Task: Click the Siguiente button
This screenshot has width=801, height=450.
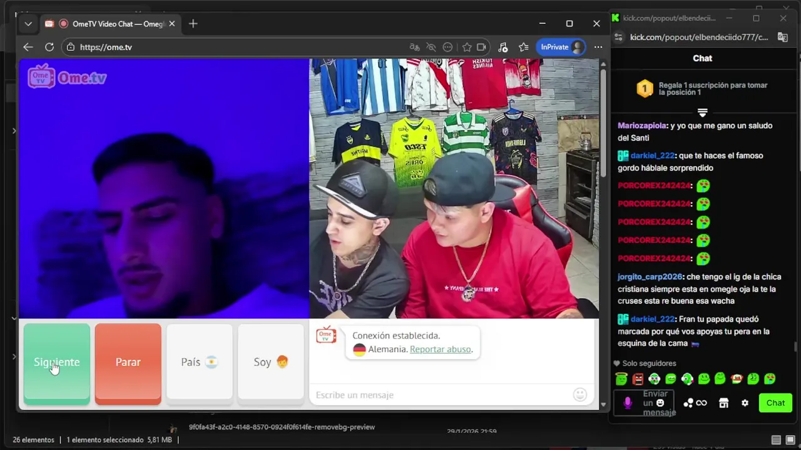Action: point(57,362)
